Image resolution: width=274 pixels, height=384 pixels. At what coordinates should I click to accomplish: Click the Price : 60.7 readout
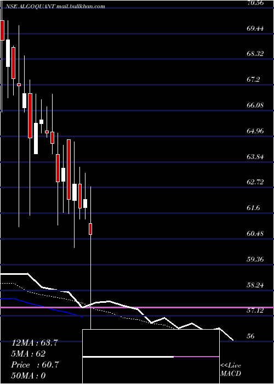point(35,365)
